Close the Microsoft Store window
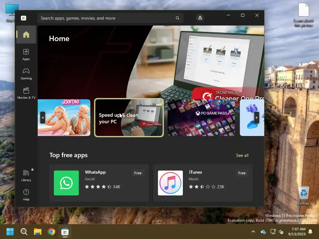 257,15
